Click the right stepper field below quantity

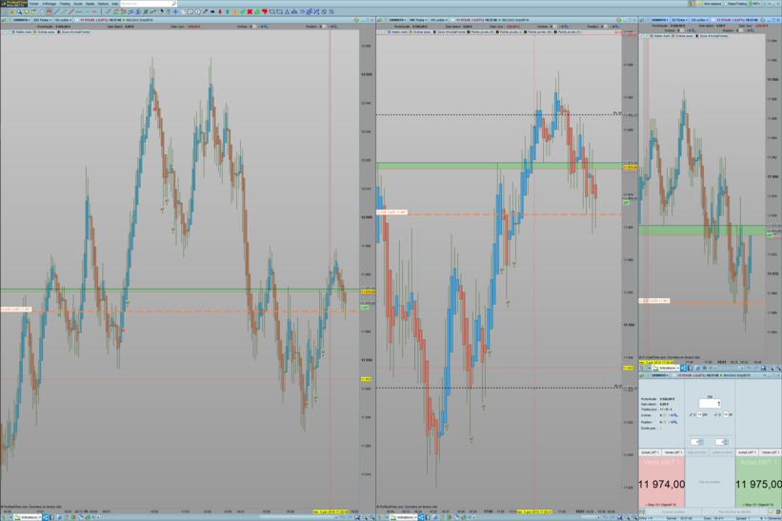pyautogui.click(x=722, y=442)
